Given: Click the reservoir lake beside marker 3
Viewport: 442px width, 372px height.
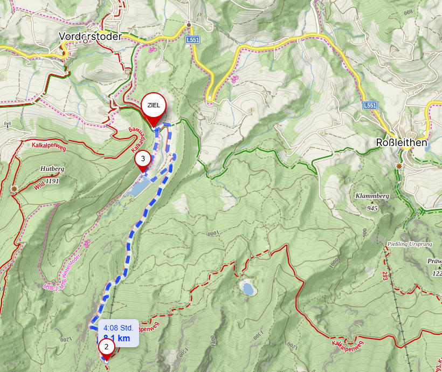Looking at the screenshot, I should tap(138, 187).
